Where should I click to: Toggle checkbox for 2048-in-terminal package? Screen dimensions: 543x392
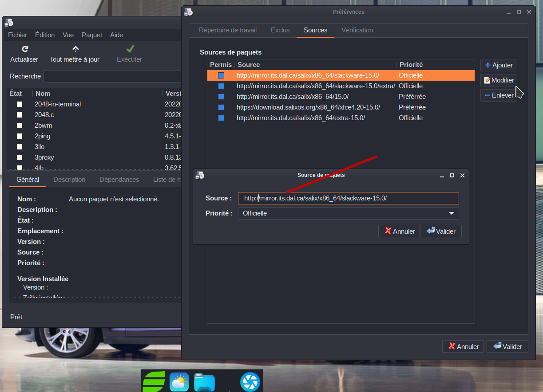pyautogui.click(x=20, y=104)
